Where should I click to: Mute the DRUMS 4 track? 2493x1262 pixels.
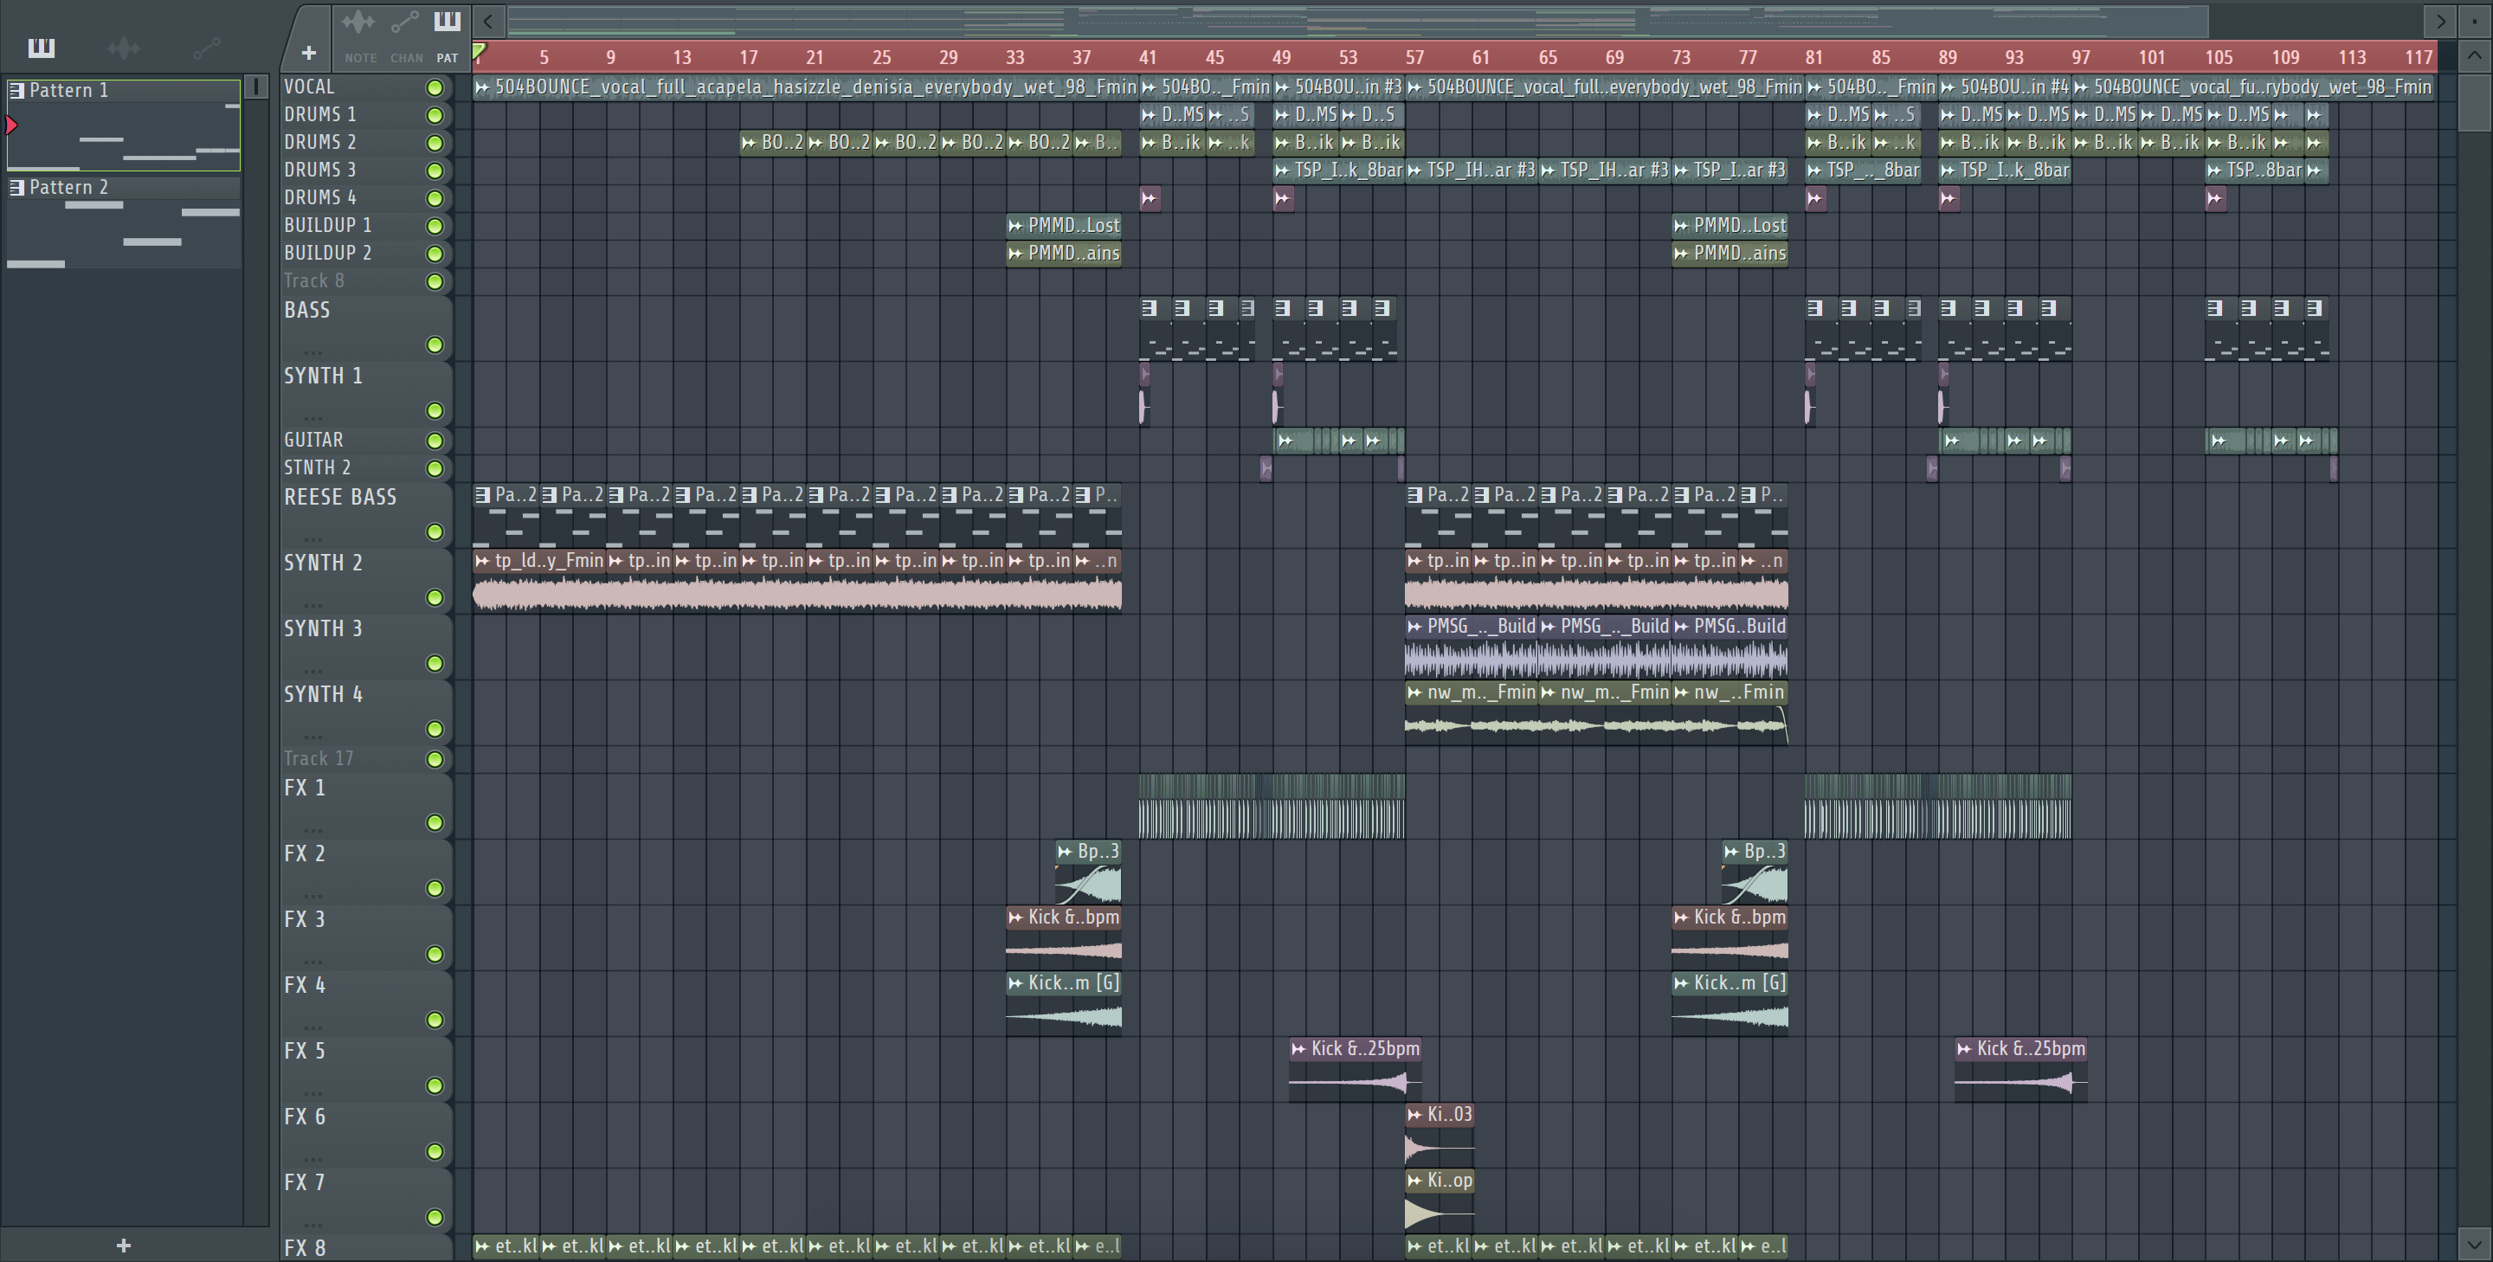[x=435, y=198]
